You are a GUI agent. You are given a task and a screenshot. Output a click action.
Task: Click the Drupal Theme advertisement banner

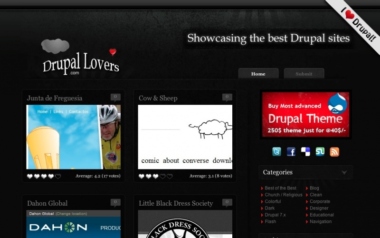(305, 114)
